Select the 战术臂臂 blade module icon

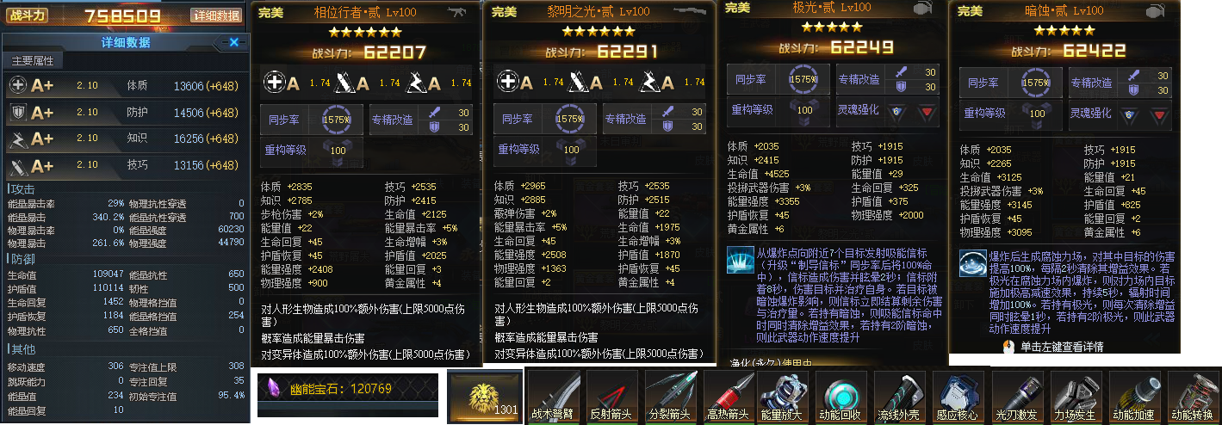pos(555,397)
